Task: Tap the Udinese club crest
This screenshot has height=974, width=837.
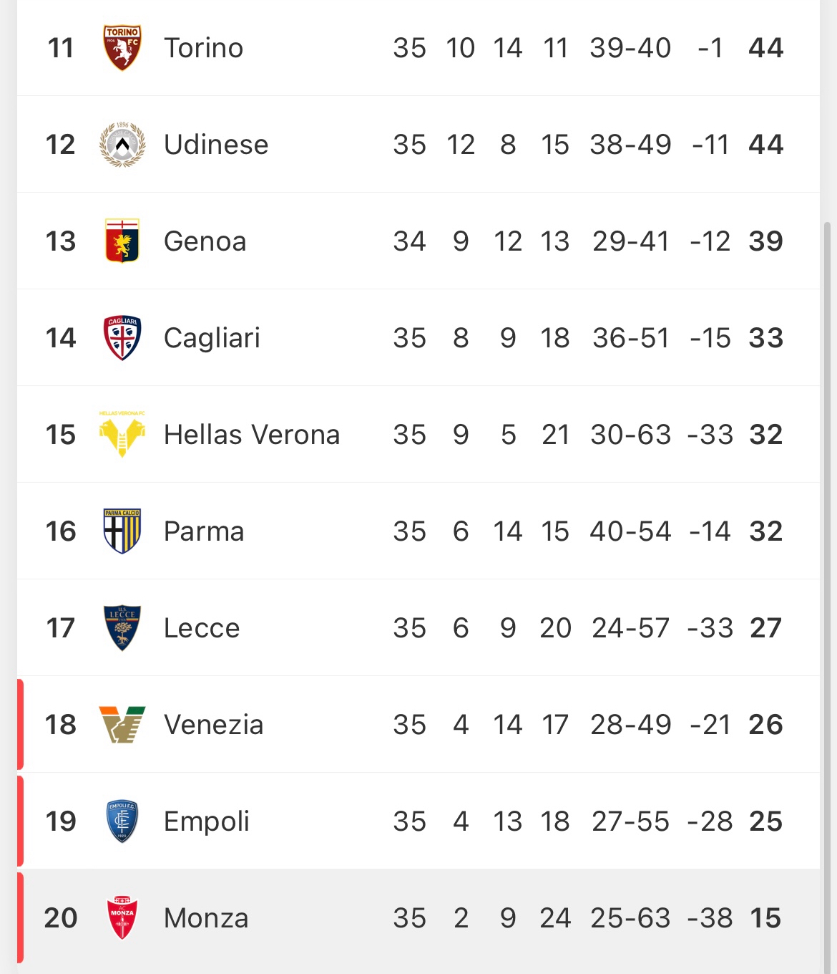Action: click(x=122, y=145)
